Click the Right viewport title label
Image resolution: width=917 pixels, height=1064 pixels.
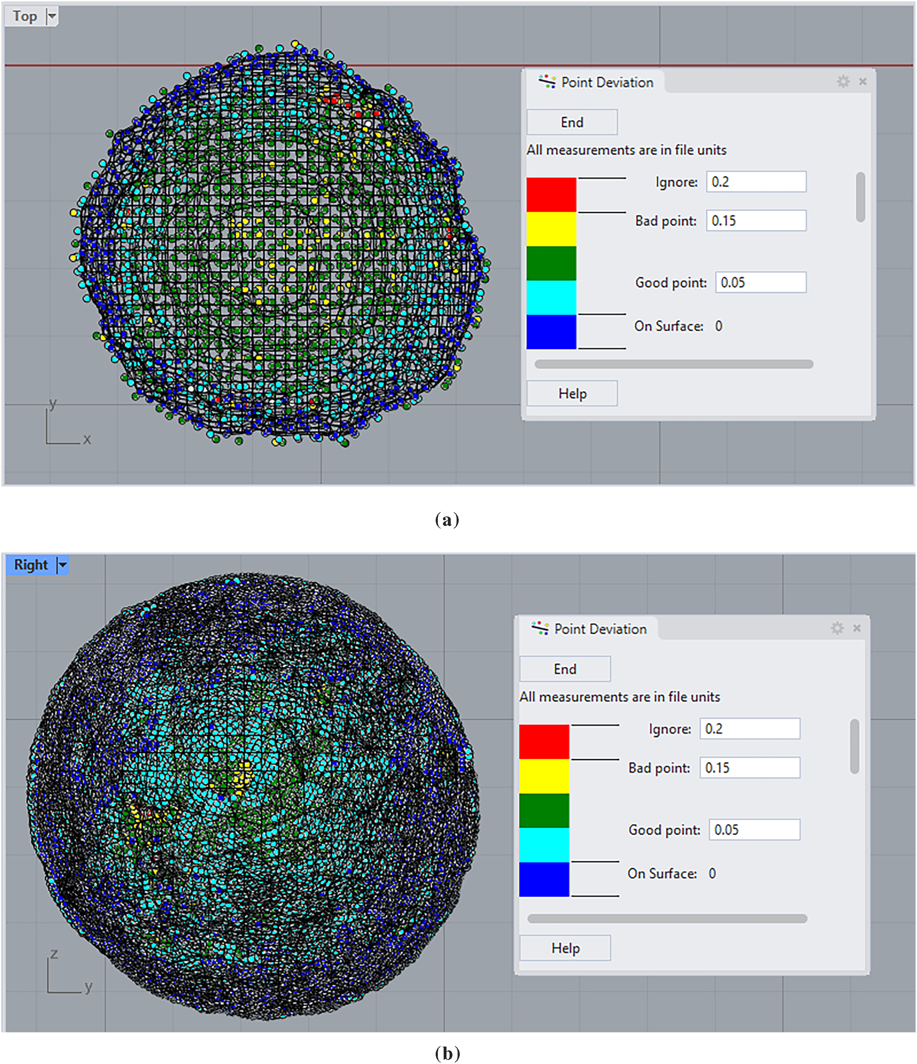point(31,565)
